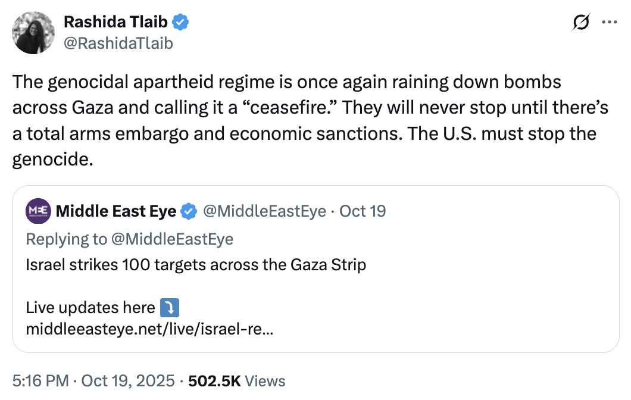Click the Oct 19 date in quoted post

coord(363,211)
